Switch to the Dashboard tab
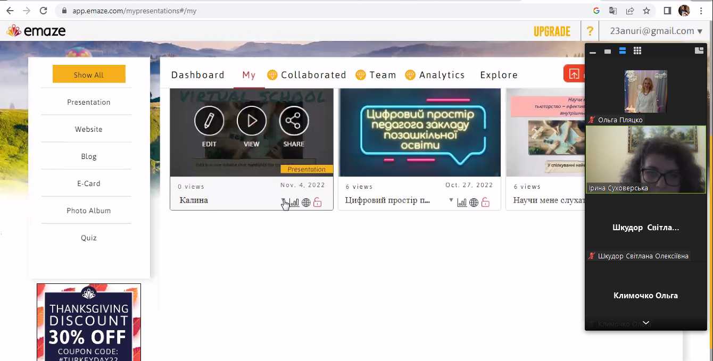 (x=198, y=75)
